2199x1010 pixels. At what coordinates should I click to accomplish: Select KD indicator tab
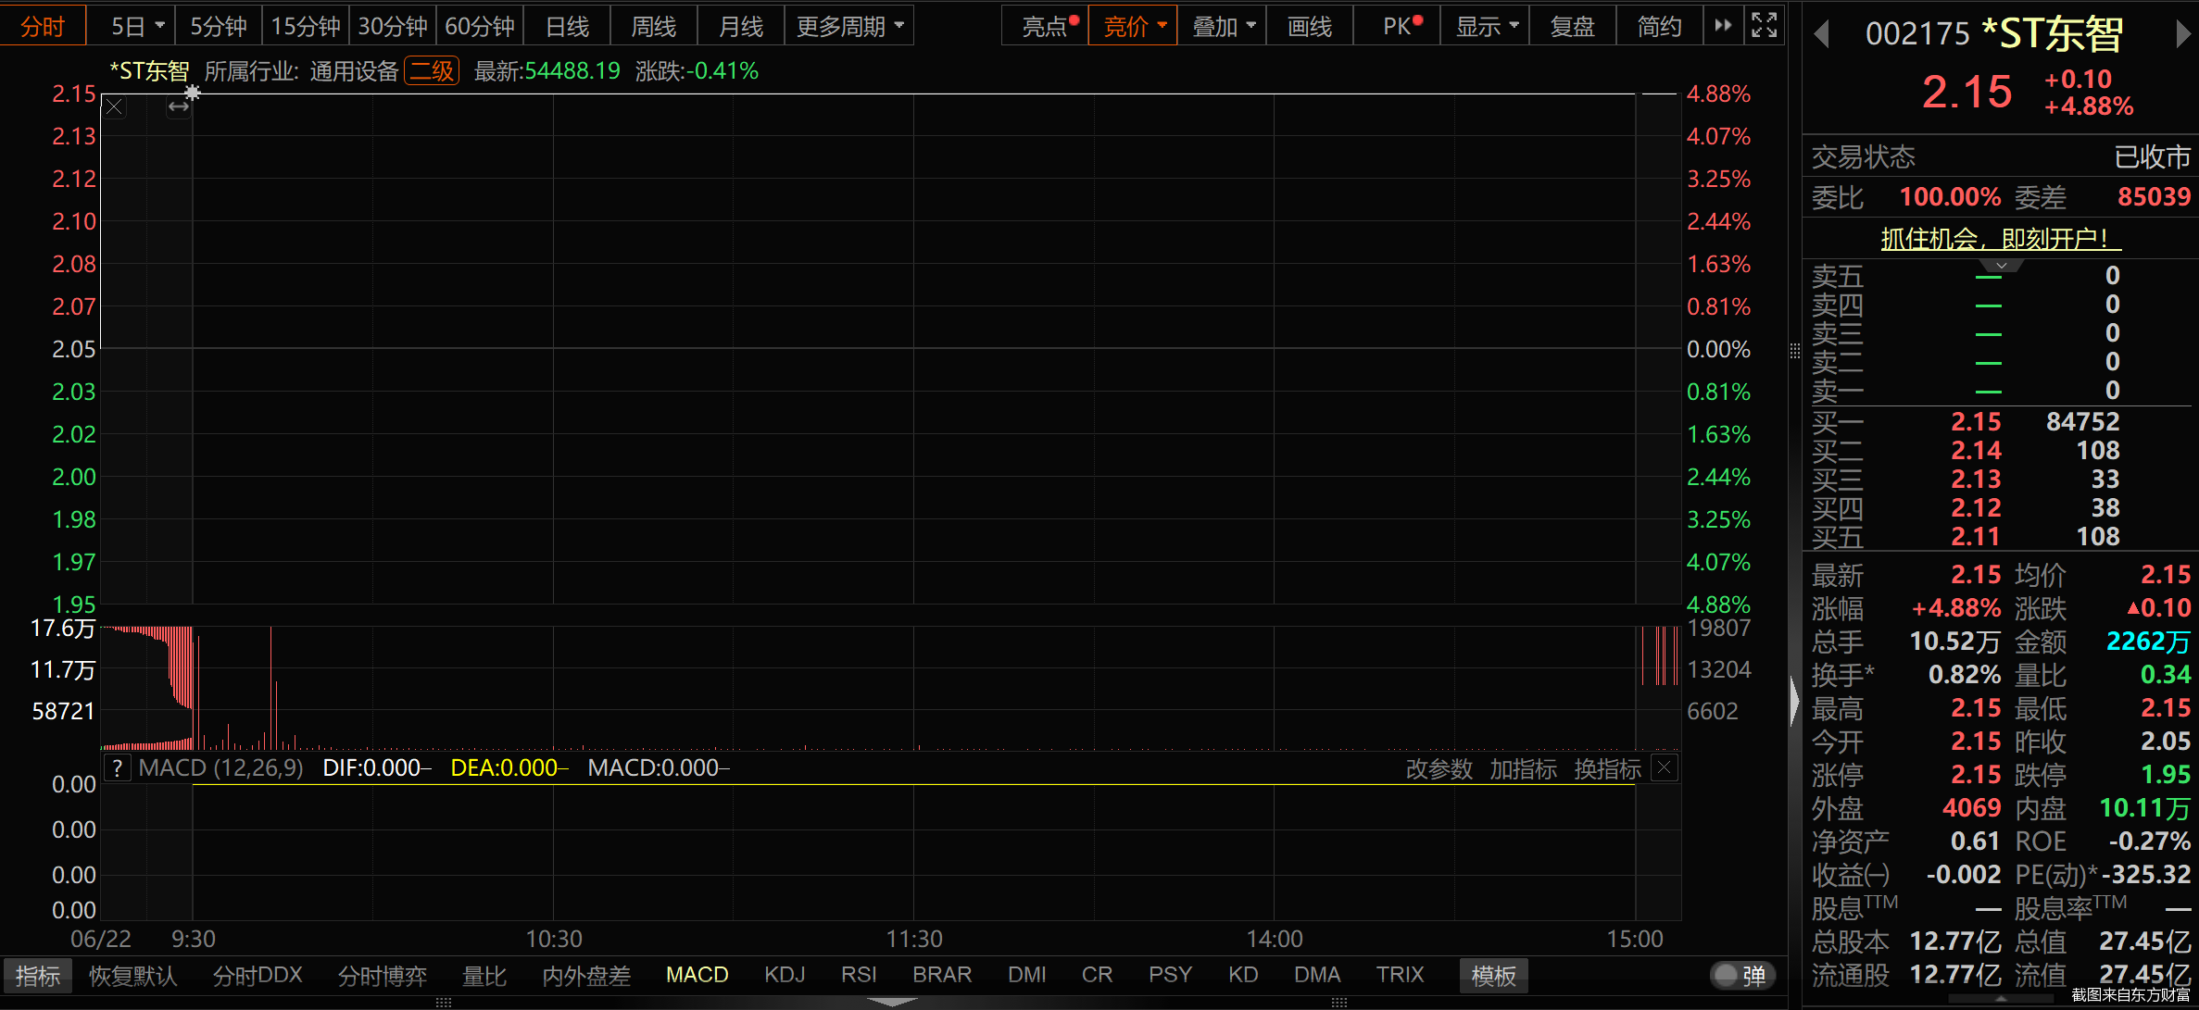click(1243, 975)
